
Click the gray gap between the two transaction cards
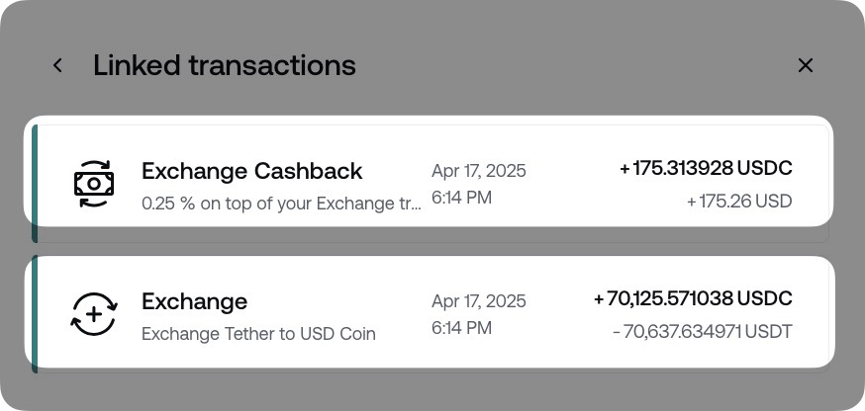tap(432, 242)
